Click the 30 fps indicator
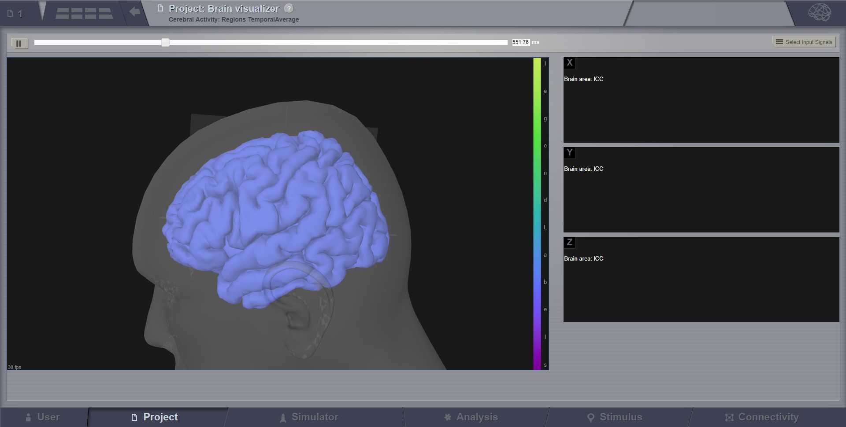Viewport: 846px width, 427px height. click(x=15, y=367)
